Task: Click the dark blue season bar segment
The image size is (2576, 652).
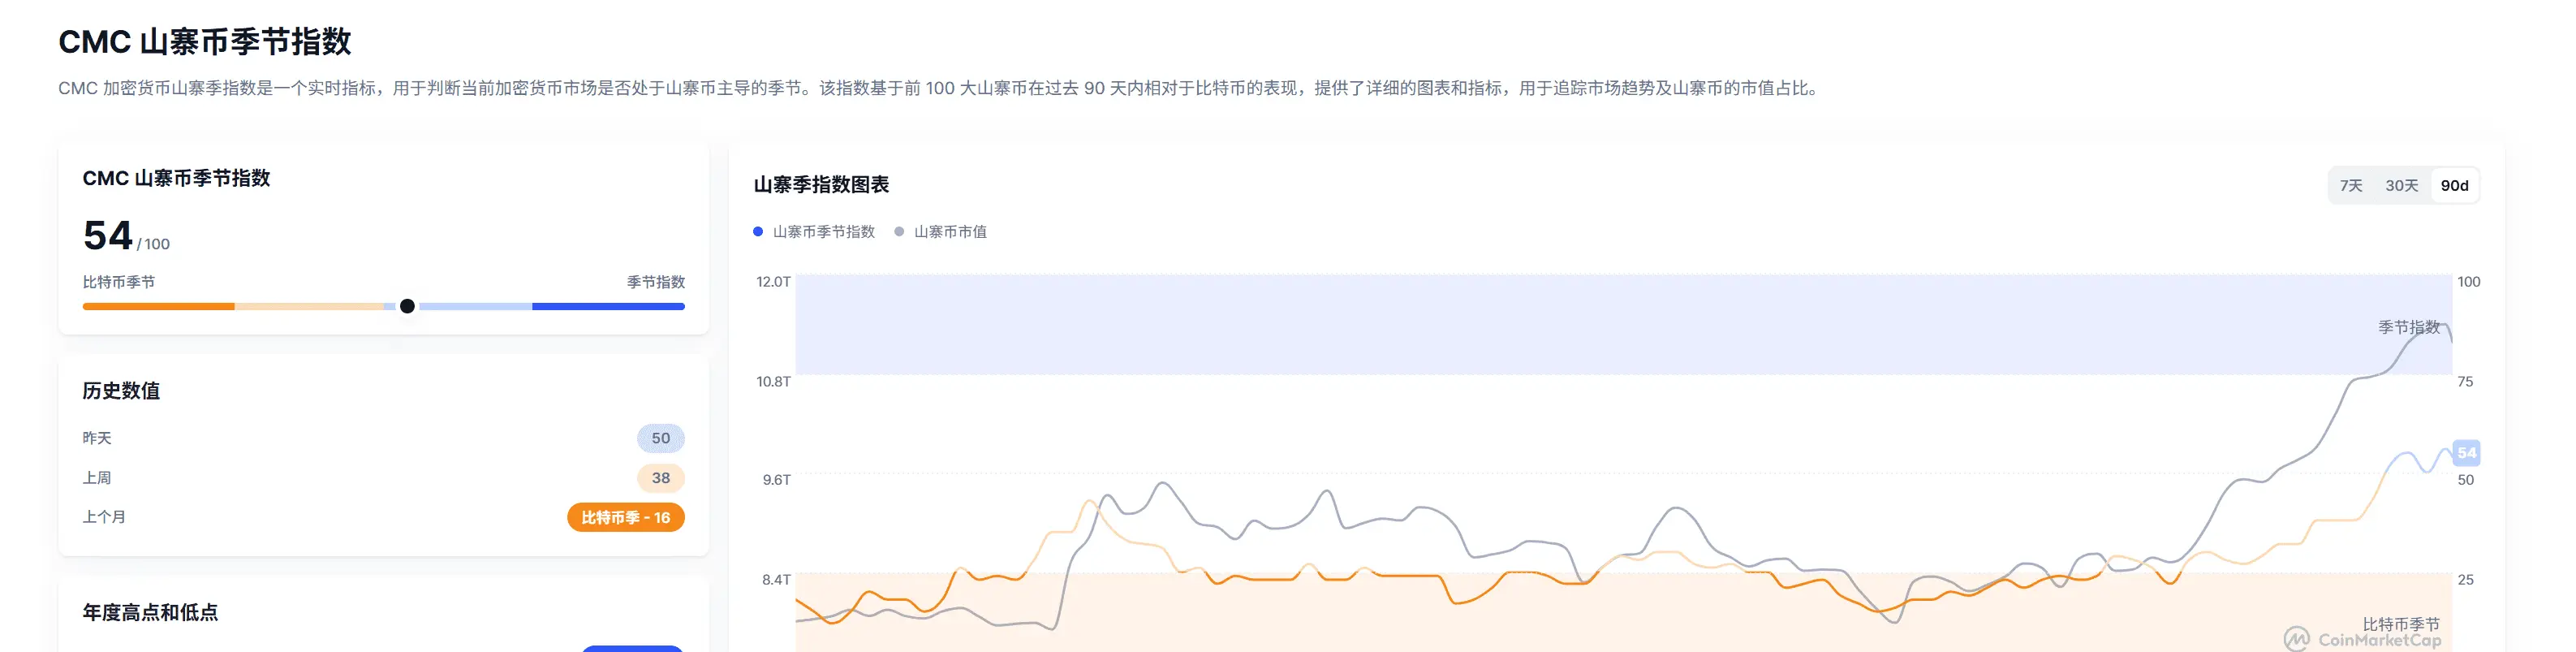Action: [x=608, y=306]
